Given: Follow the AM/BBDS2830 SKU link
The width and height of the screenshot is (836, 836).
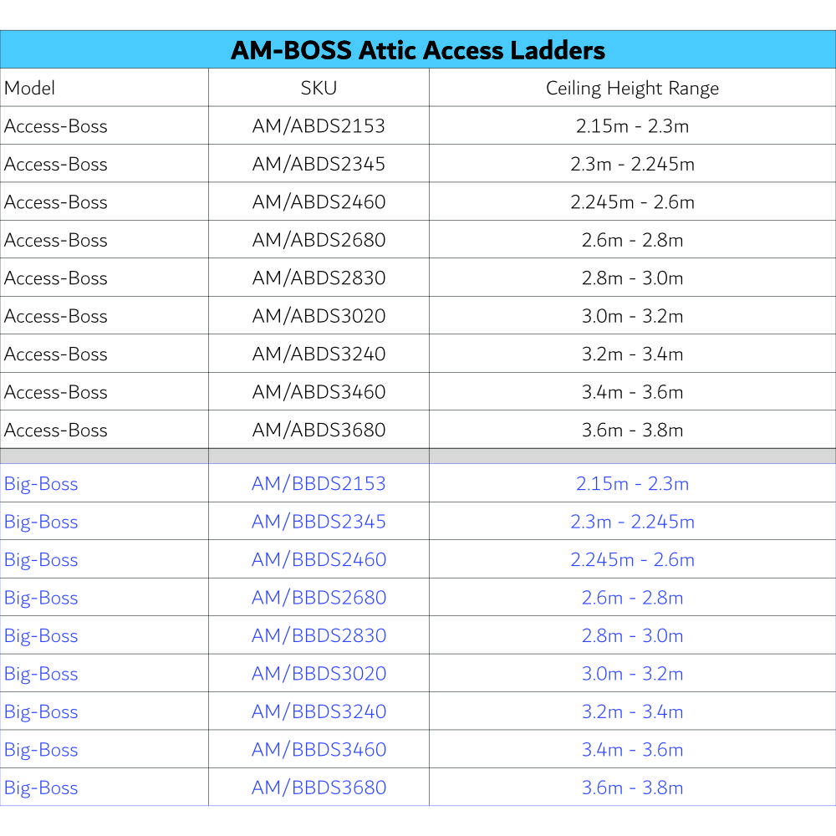Looking at the screenshot, I should pyautogui.click(x=319, y=635).
